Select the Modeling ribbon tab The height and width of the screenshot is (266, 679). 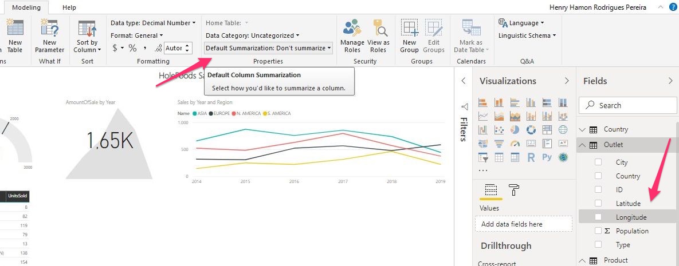26,7
